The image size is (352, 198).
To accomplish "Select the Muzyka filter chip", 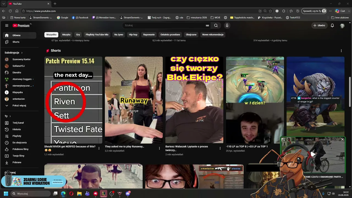I will point(66,35).
